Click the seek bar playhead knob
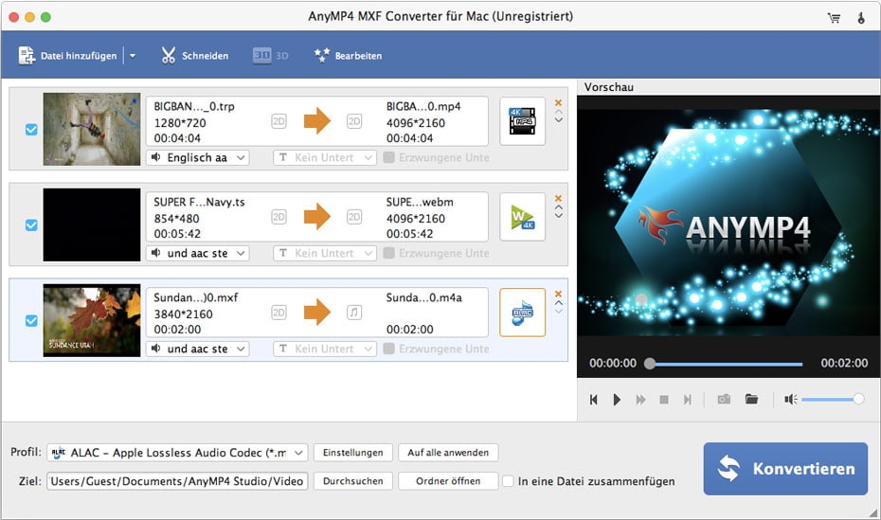881x520 pixels. pos(650,364)
